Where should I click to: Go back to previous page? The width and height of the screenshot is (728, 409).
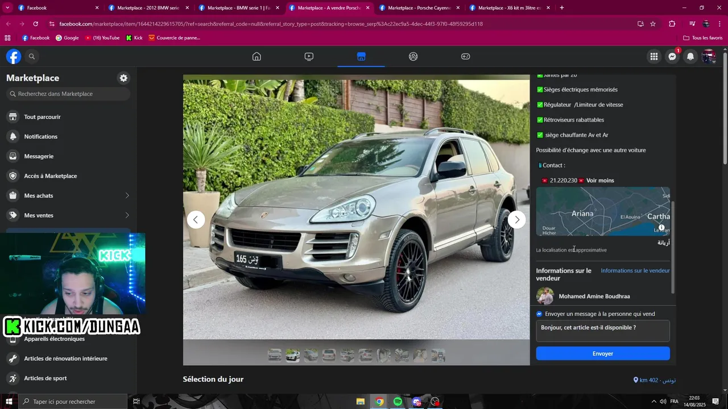point(8,24)
